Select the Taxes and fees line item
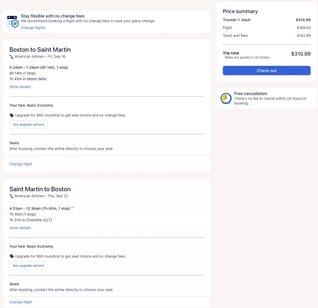 (x=235, y=36)
